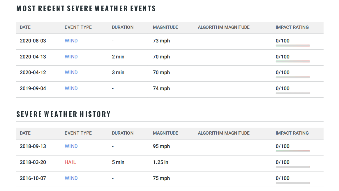The width and height of the screenshot is (339, 191).
Task: Click the impact rating bar for 2020-08-03
Action: click(293, 46)
